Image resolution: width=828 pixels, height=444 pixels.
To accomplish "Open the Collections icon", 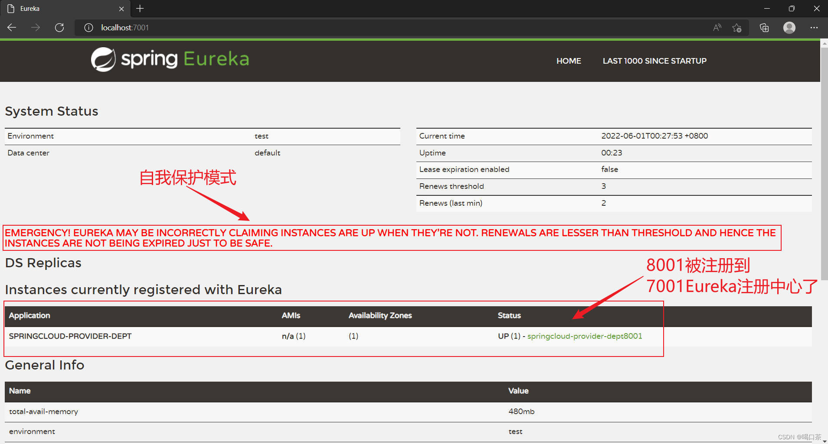I will click(x=764, y=28).
